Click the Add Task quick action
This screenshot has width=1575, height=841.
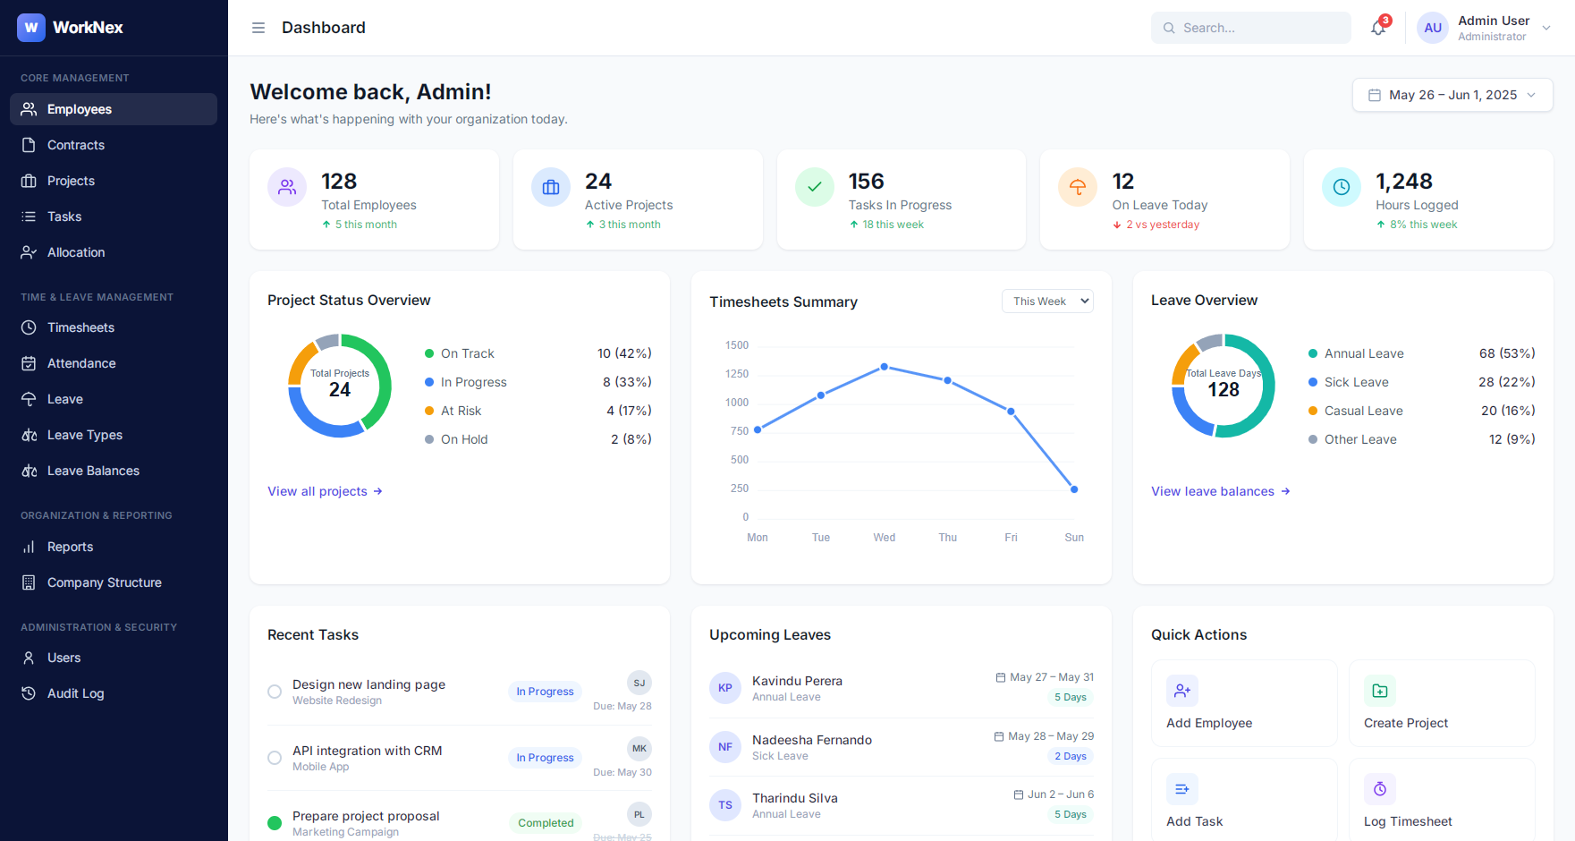(1244, 800)
